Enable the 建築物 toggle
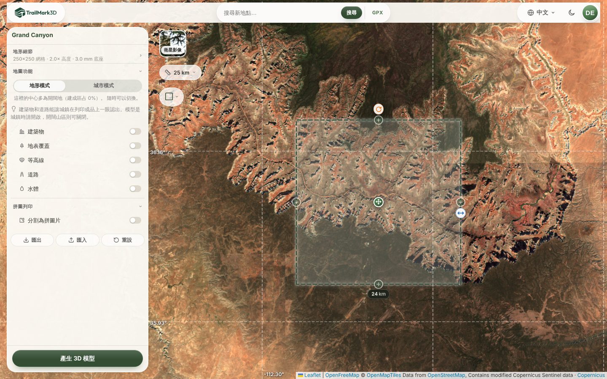The height and width of the screenshot is (379, 607). [x=135, y=132]
